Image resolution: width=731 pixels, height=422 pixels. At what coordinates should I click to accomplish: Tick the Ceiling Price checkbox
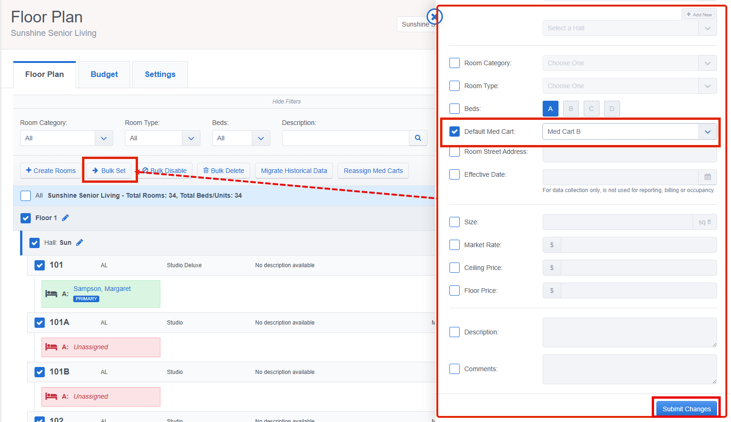455,268
